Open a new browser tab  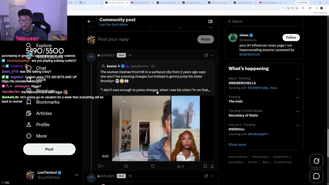(x=286, y=3)
